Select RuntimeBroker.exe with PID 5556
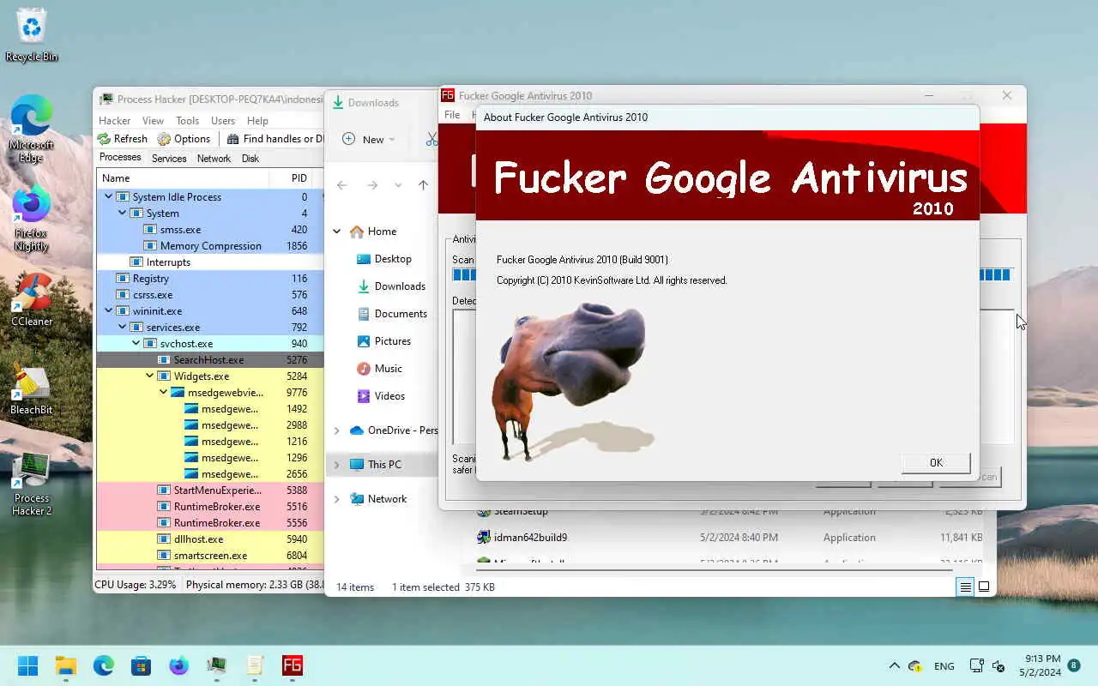The width and height of the screenshot is (1098, 686). coord(209,523)
